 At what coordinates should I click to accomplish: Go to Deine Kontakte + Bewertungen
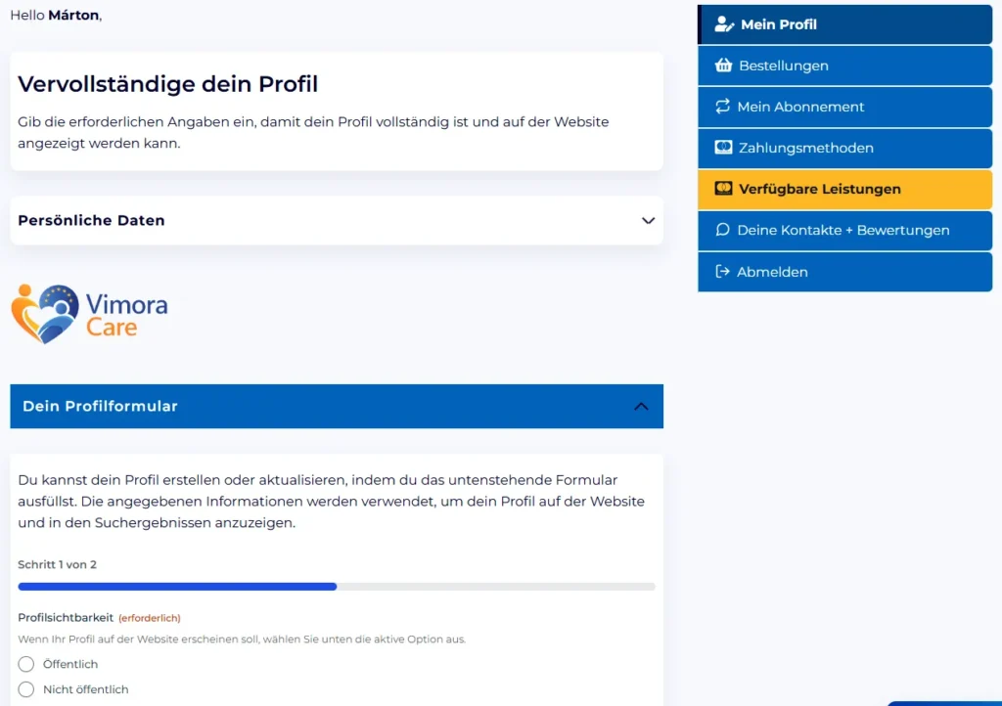[844, 230]
